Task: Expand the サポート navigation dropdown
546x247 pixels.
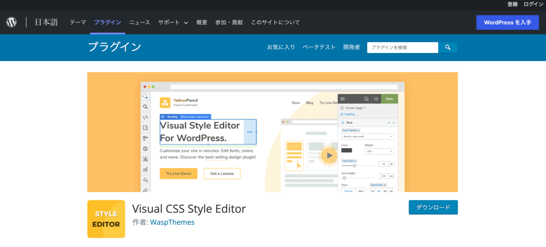Action: (172, 22)
